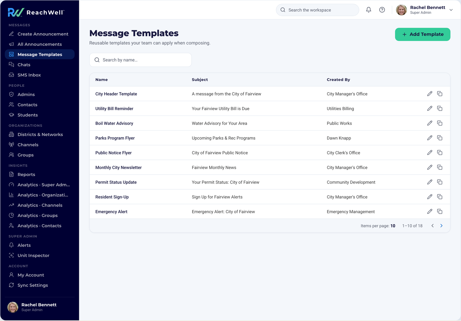Open the Unit Inspector

[40, 255]
